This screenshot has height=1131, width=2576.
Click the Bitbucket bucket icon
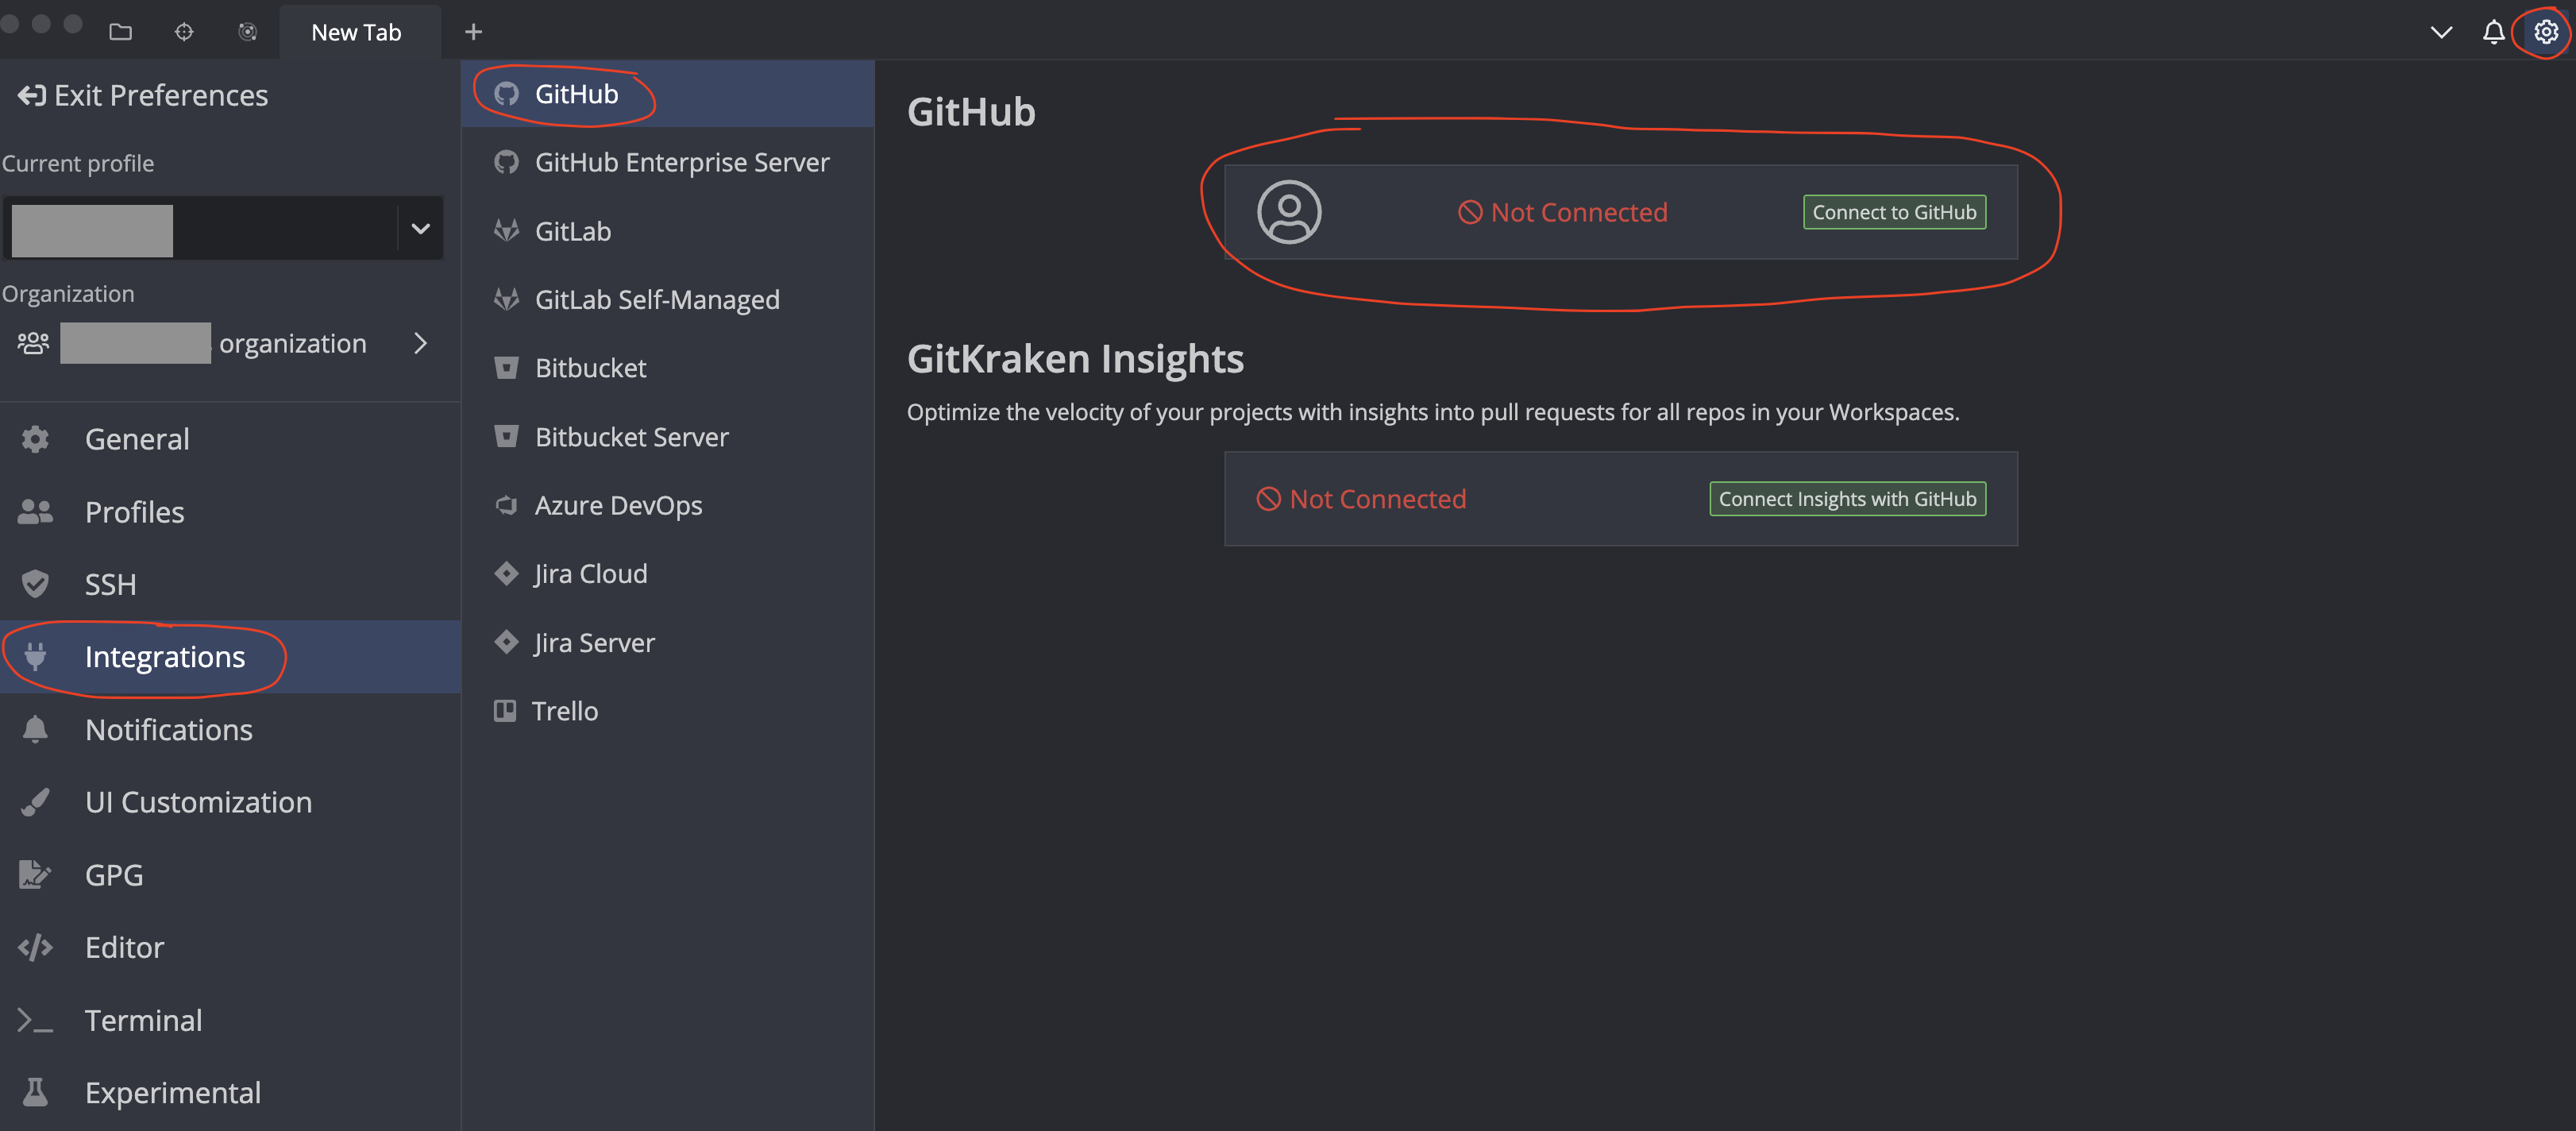(x=507, y=367)
